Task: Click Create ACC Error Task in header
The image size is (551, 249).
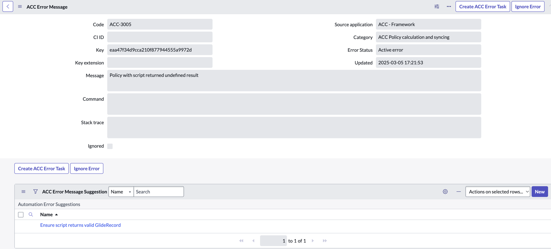Action: tap(482, 6)
